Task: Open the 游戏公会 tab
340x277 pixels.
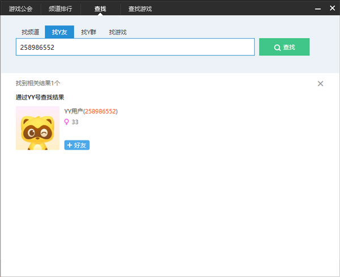Action: click(x=20, y=9)
